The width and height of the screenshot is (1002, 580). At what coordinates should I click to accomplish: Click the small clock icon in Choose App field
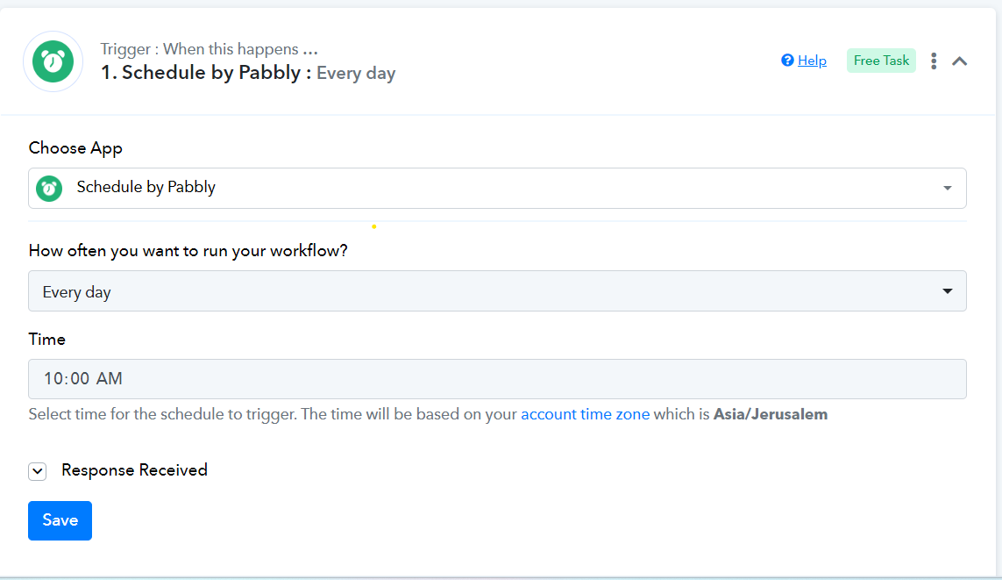tap(49, 188)
